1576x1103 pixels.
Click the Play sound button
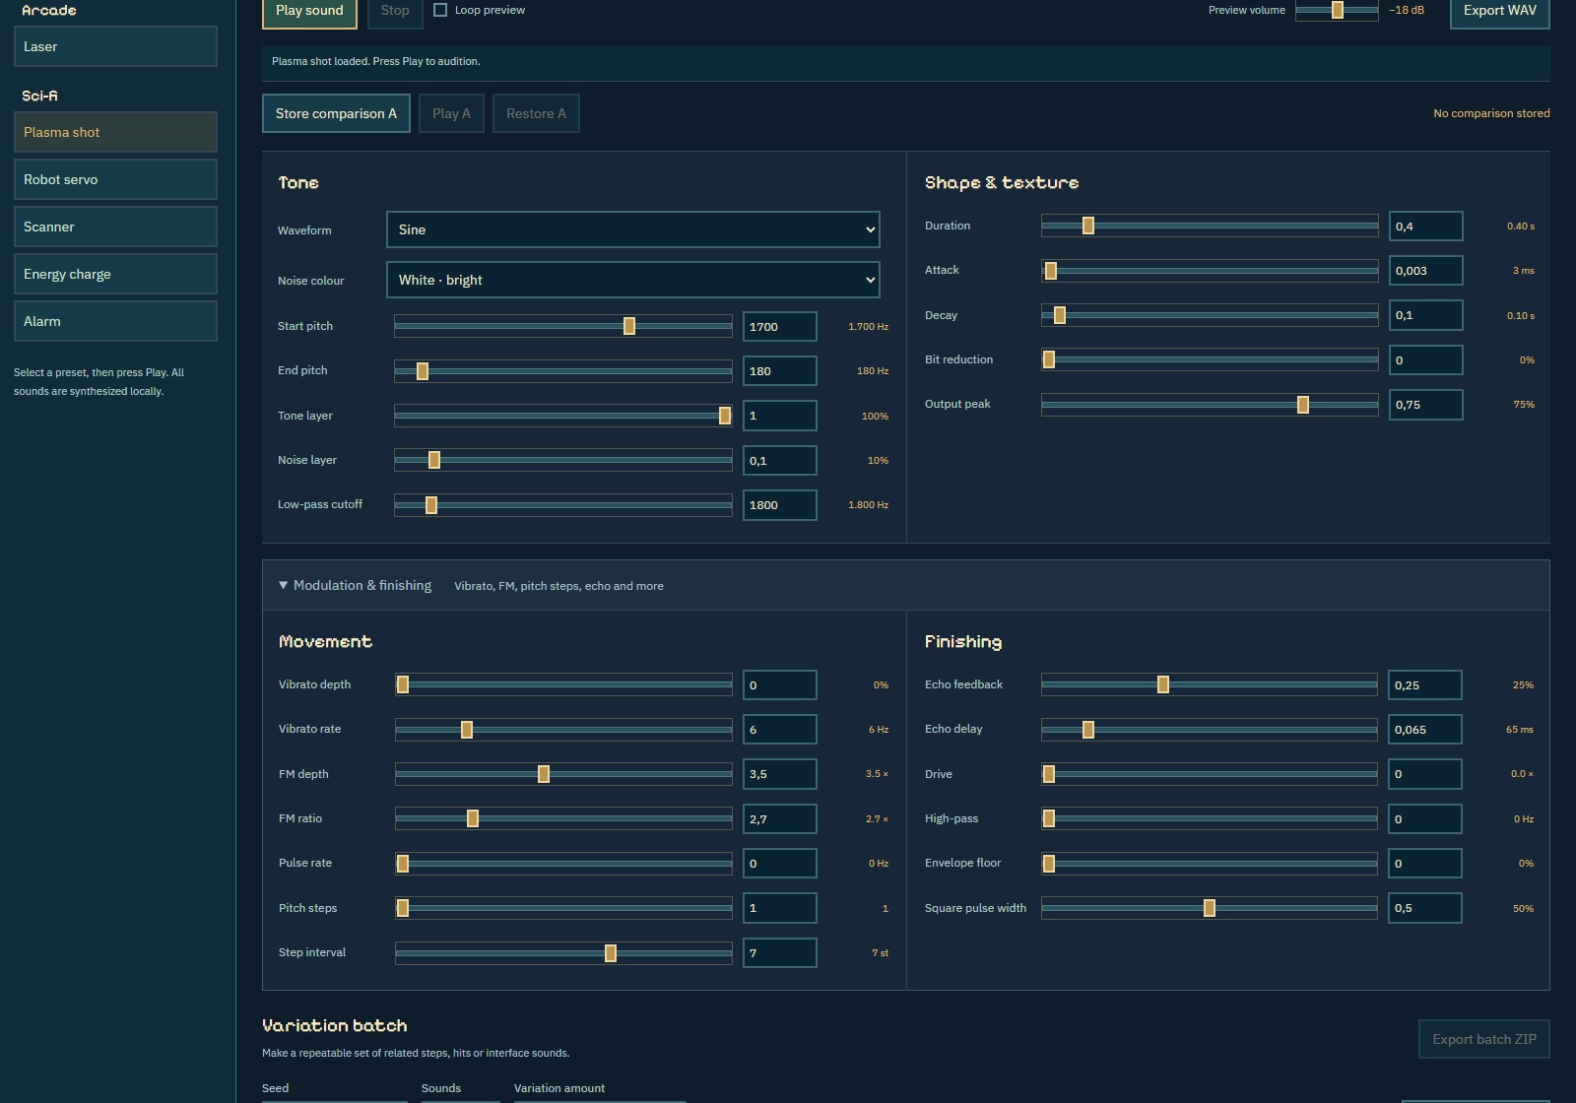(x=309, y=11)
